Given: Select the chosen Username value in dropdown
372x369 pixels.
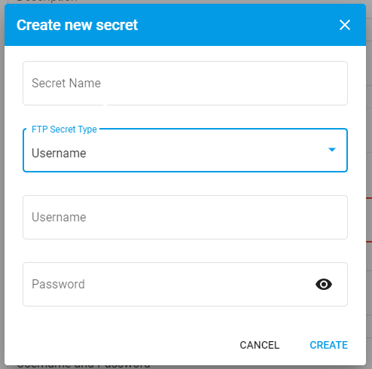Looking at the screenshot, I should click(x=59, y=153).
